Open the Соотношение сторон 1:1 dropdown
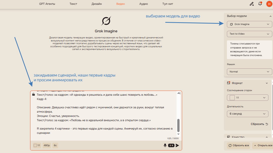The height and width of the screenshot is (153, 273). pyautogui.click(x=247, y=98)
